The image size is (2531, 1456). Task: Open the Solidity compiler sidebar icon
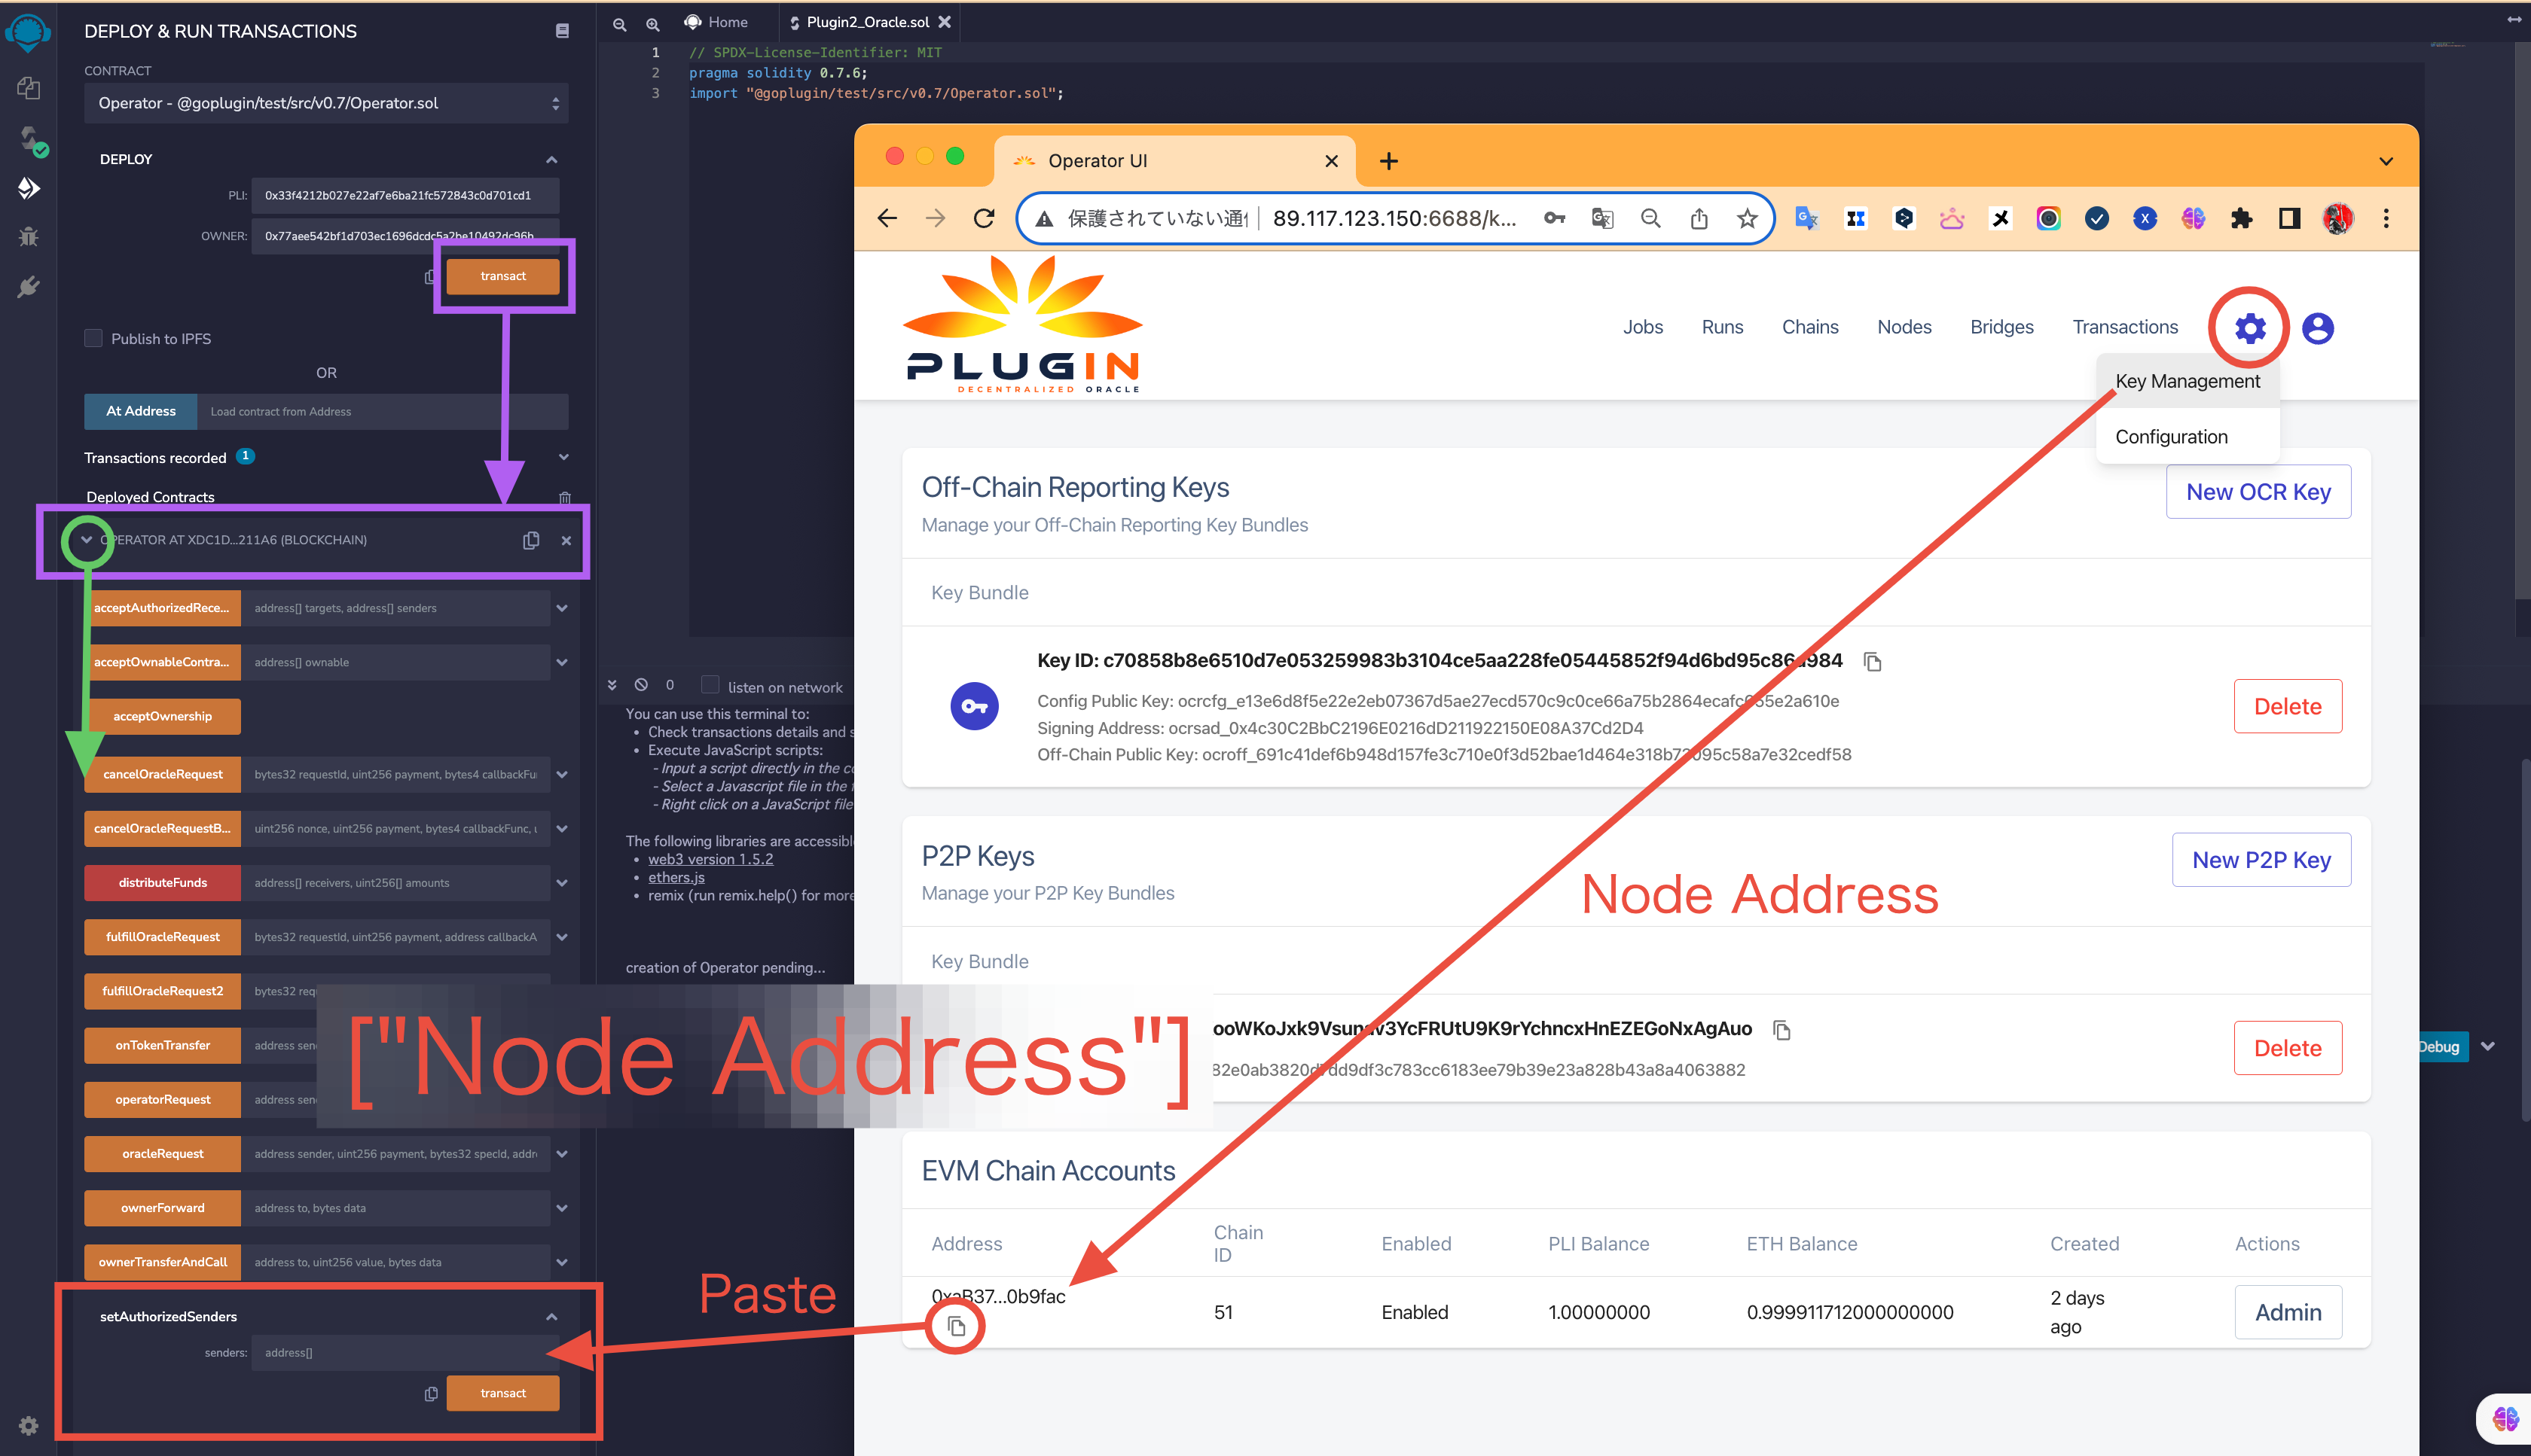tap(30, 138)
